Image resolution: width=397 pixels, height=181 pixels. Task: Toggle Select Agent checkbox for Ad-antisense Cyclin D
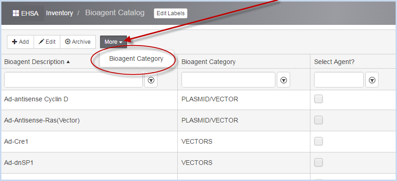click(x=319, y=99)
